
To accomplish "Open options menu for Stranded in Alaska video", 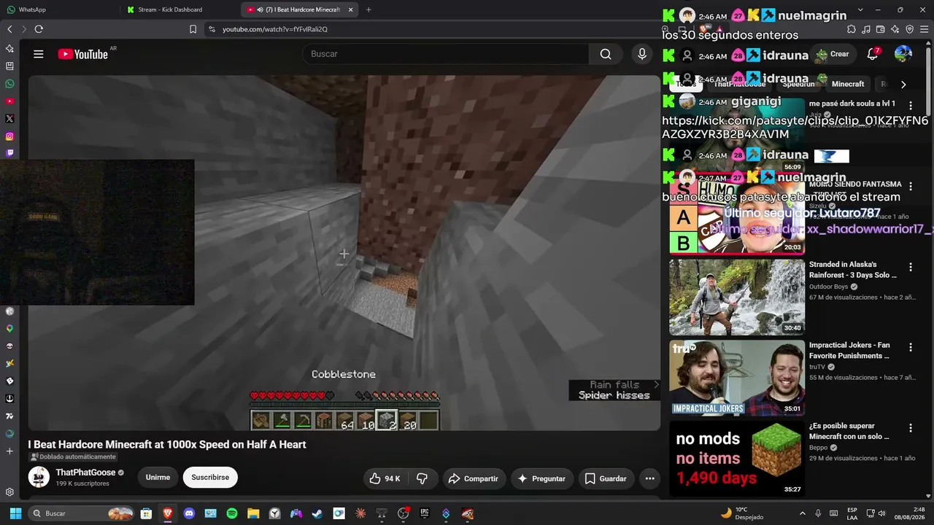I will pos(911,267).
